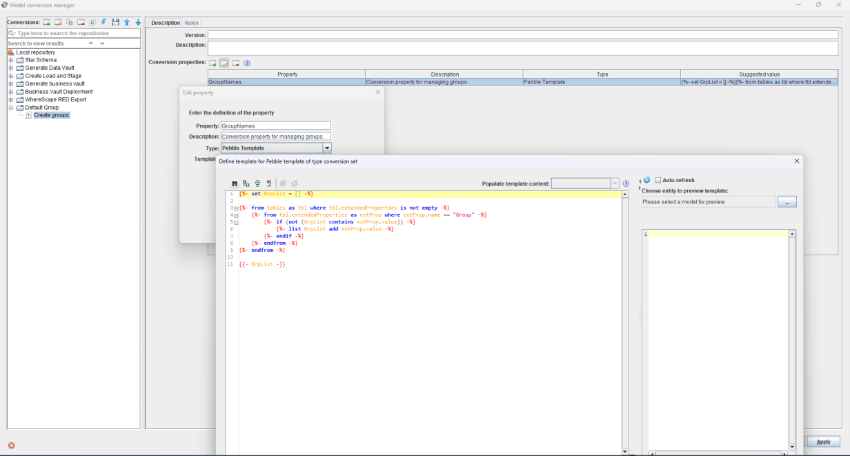Image resolution: width=850 pixels, height=456 pixels.
Task: Collapse the Default Group tree node
Action: [11, 108]
